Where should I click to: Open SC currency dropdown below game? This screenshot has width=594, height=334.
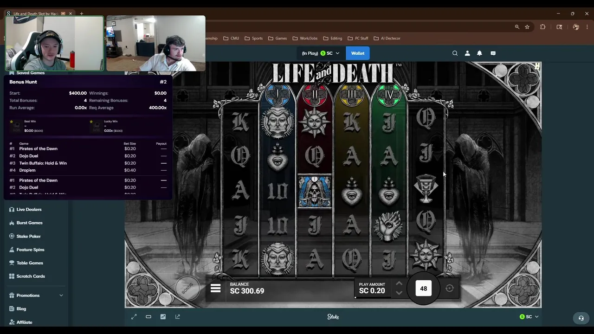coord(529,317)
